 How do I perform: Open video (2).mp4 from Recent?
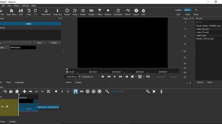click(x=202, y=29)
